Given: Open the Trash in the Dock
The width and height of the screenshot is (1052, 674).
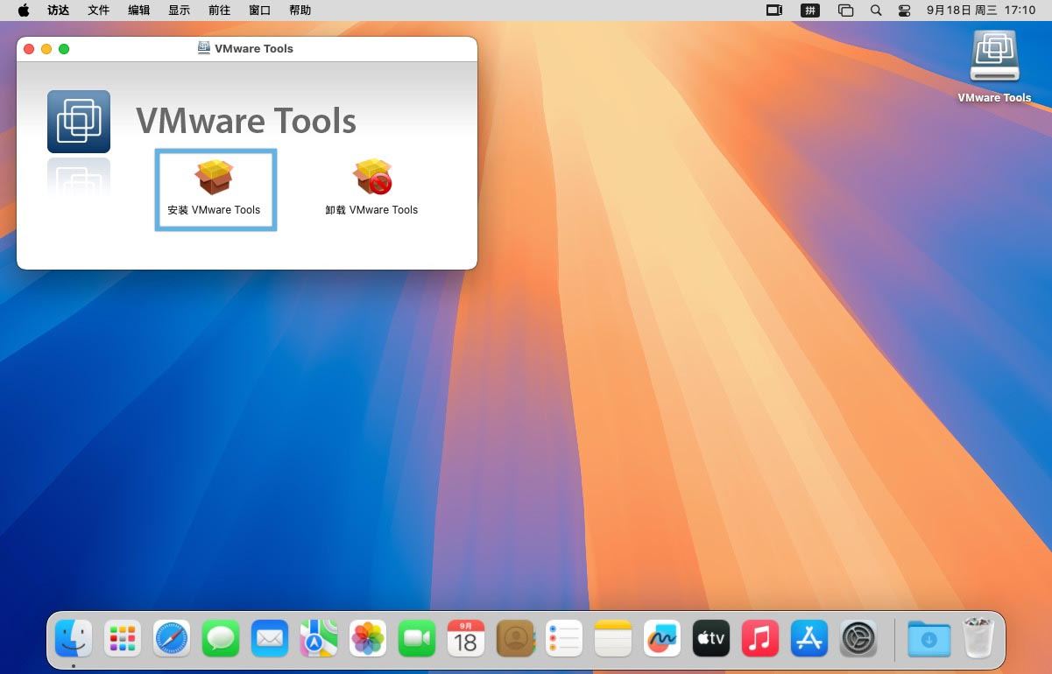Looking at the screenshot, I should pos(978,639).
